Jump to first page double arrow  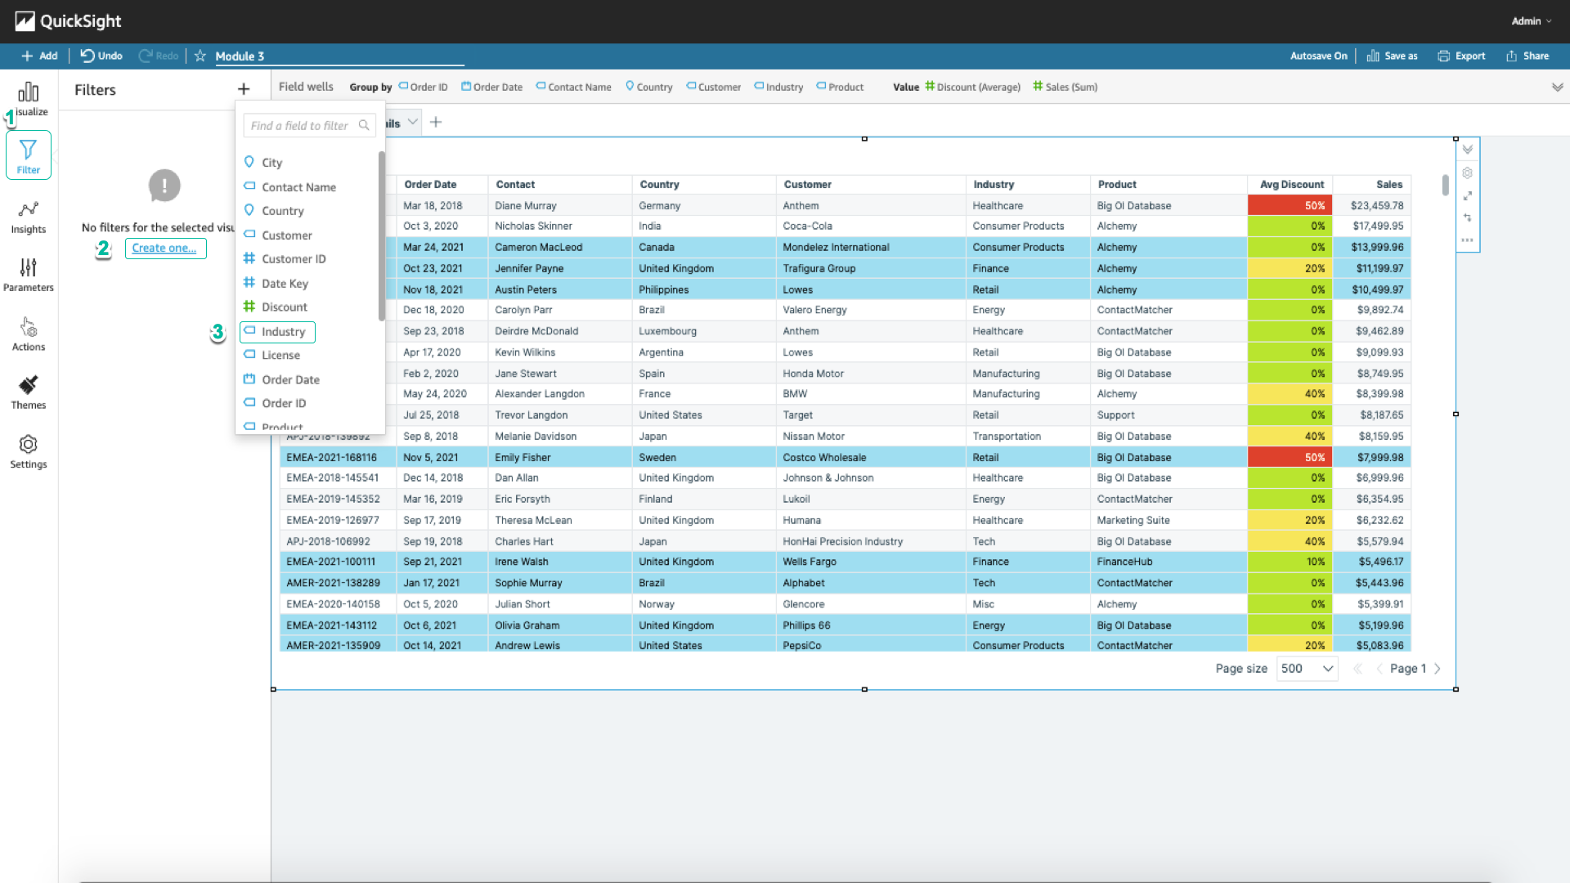(x=1357, y=669)
